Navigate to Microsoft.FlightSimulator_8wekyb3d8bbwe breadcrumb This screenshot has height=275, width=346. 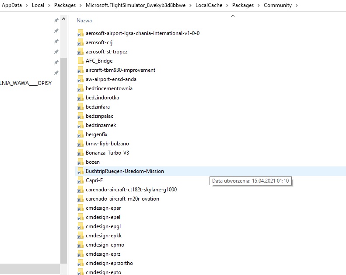pyautogui.click(x=136, y=5)
